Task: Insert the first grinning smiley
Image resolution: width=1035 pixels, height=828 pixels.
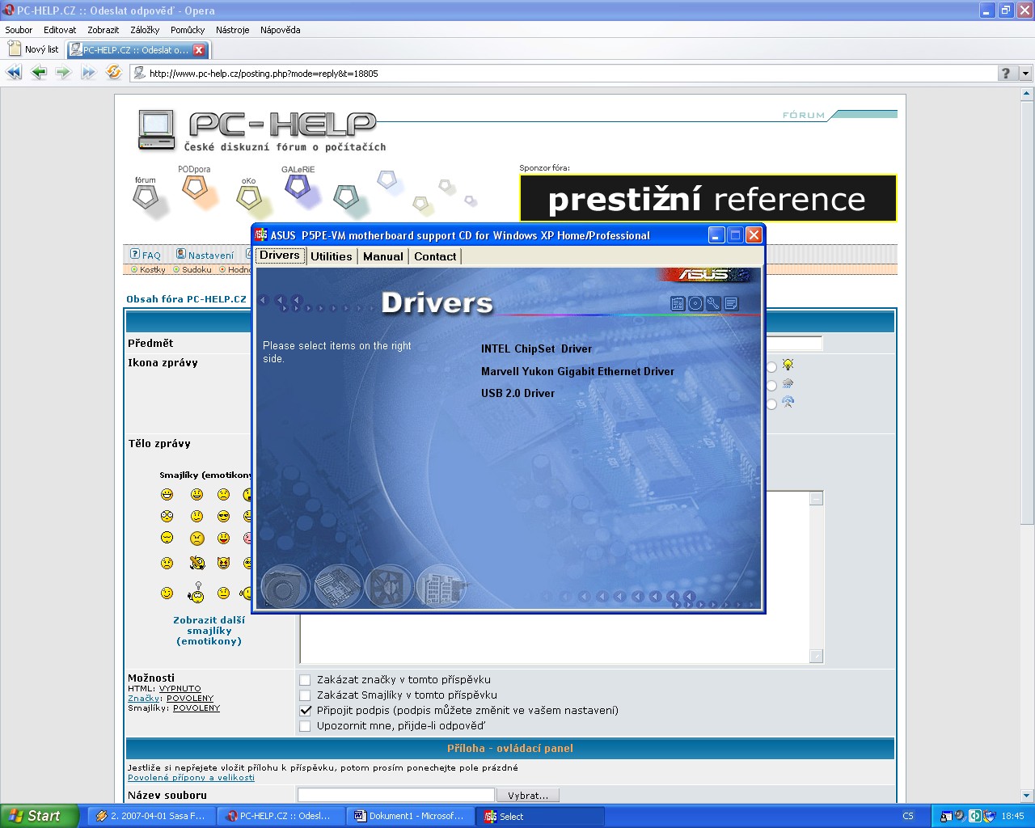Action: click(167, 494)
